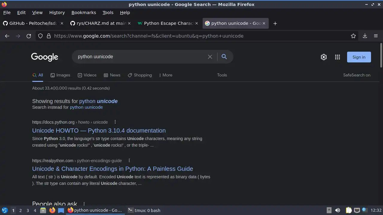Image resolution: width=383 pixels, height=215 pixels.
Task: Open the History menu
Action: (x=57, y=13)
